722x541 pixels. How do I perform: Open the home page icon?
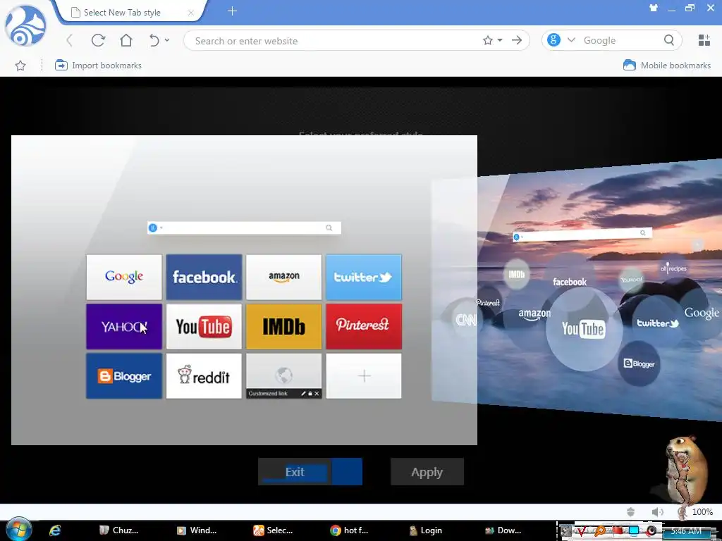(x=126, y=40)
